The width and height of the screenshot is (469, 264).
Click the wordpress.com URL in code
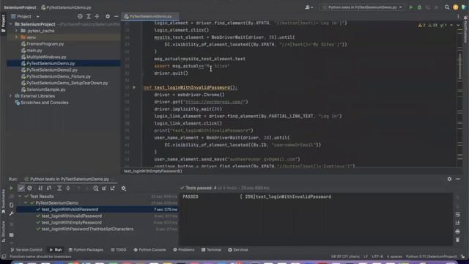point(215,102)
